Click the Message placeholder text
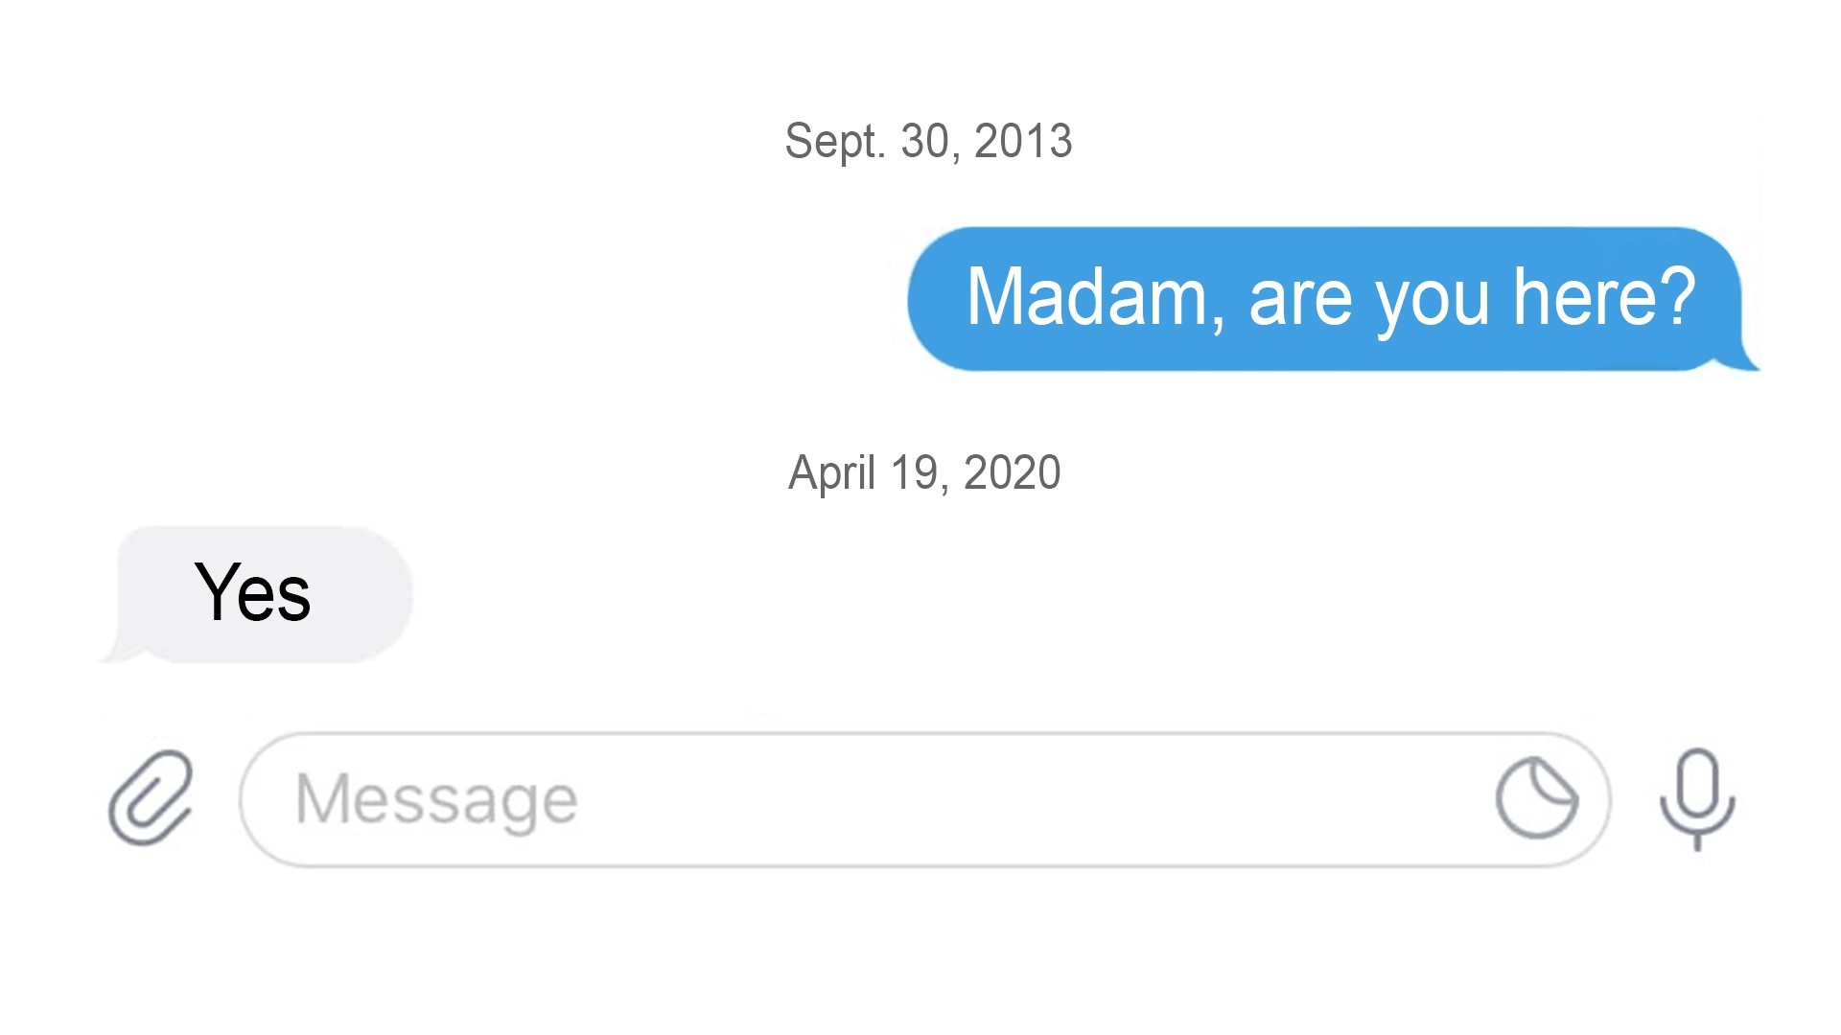1841x1035 pixels. click(x=436, y=799)
